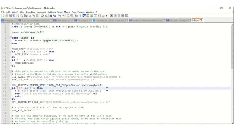Click the Close document toolbar icon
The width and height of the screenshot is (234, 131).
(x=18, y=16)
